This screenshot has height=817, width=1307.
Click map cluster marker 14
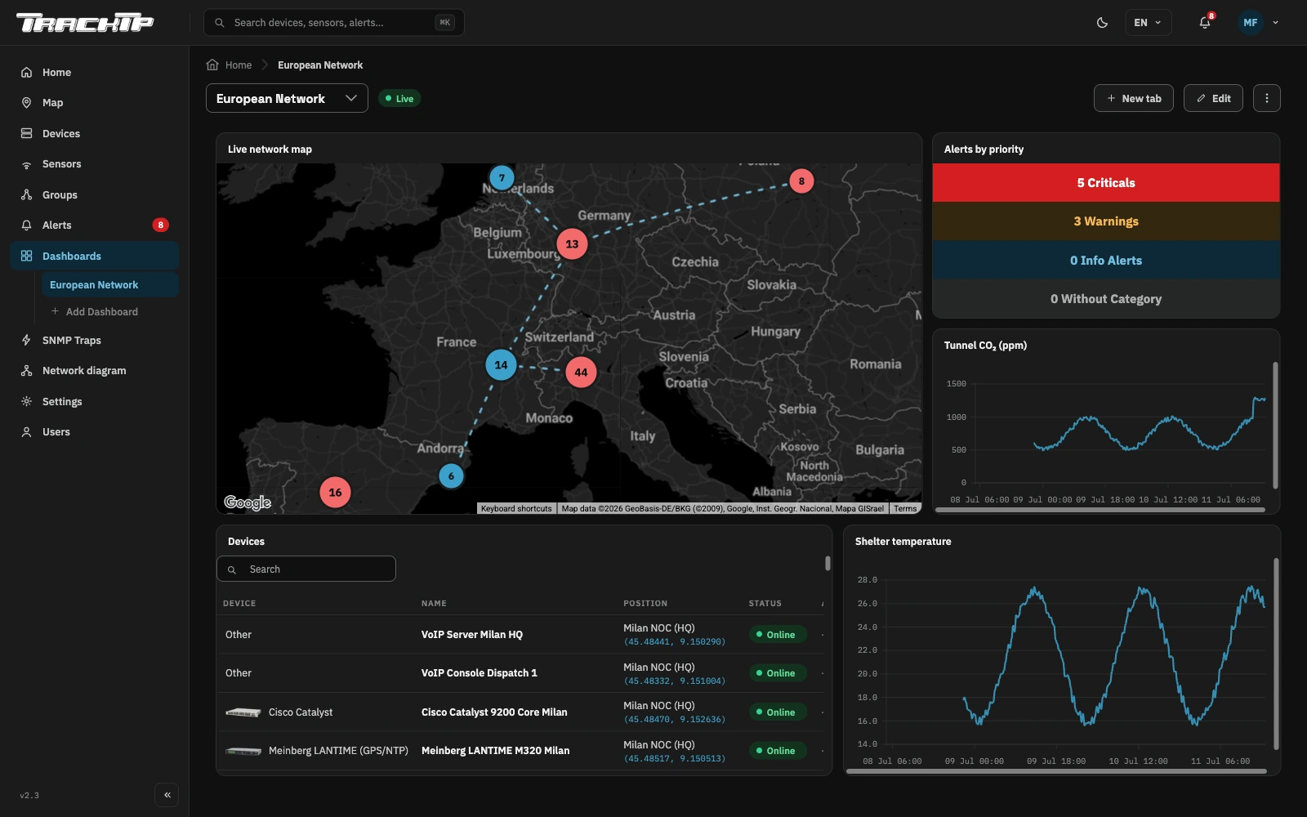coord(501,364)
